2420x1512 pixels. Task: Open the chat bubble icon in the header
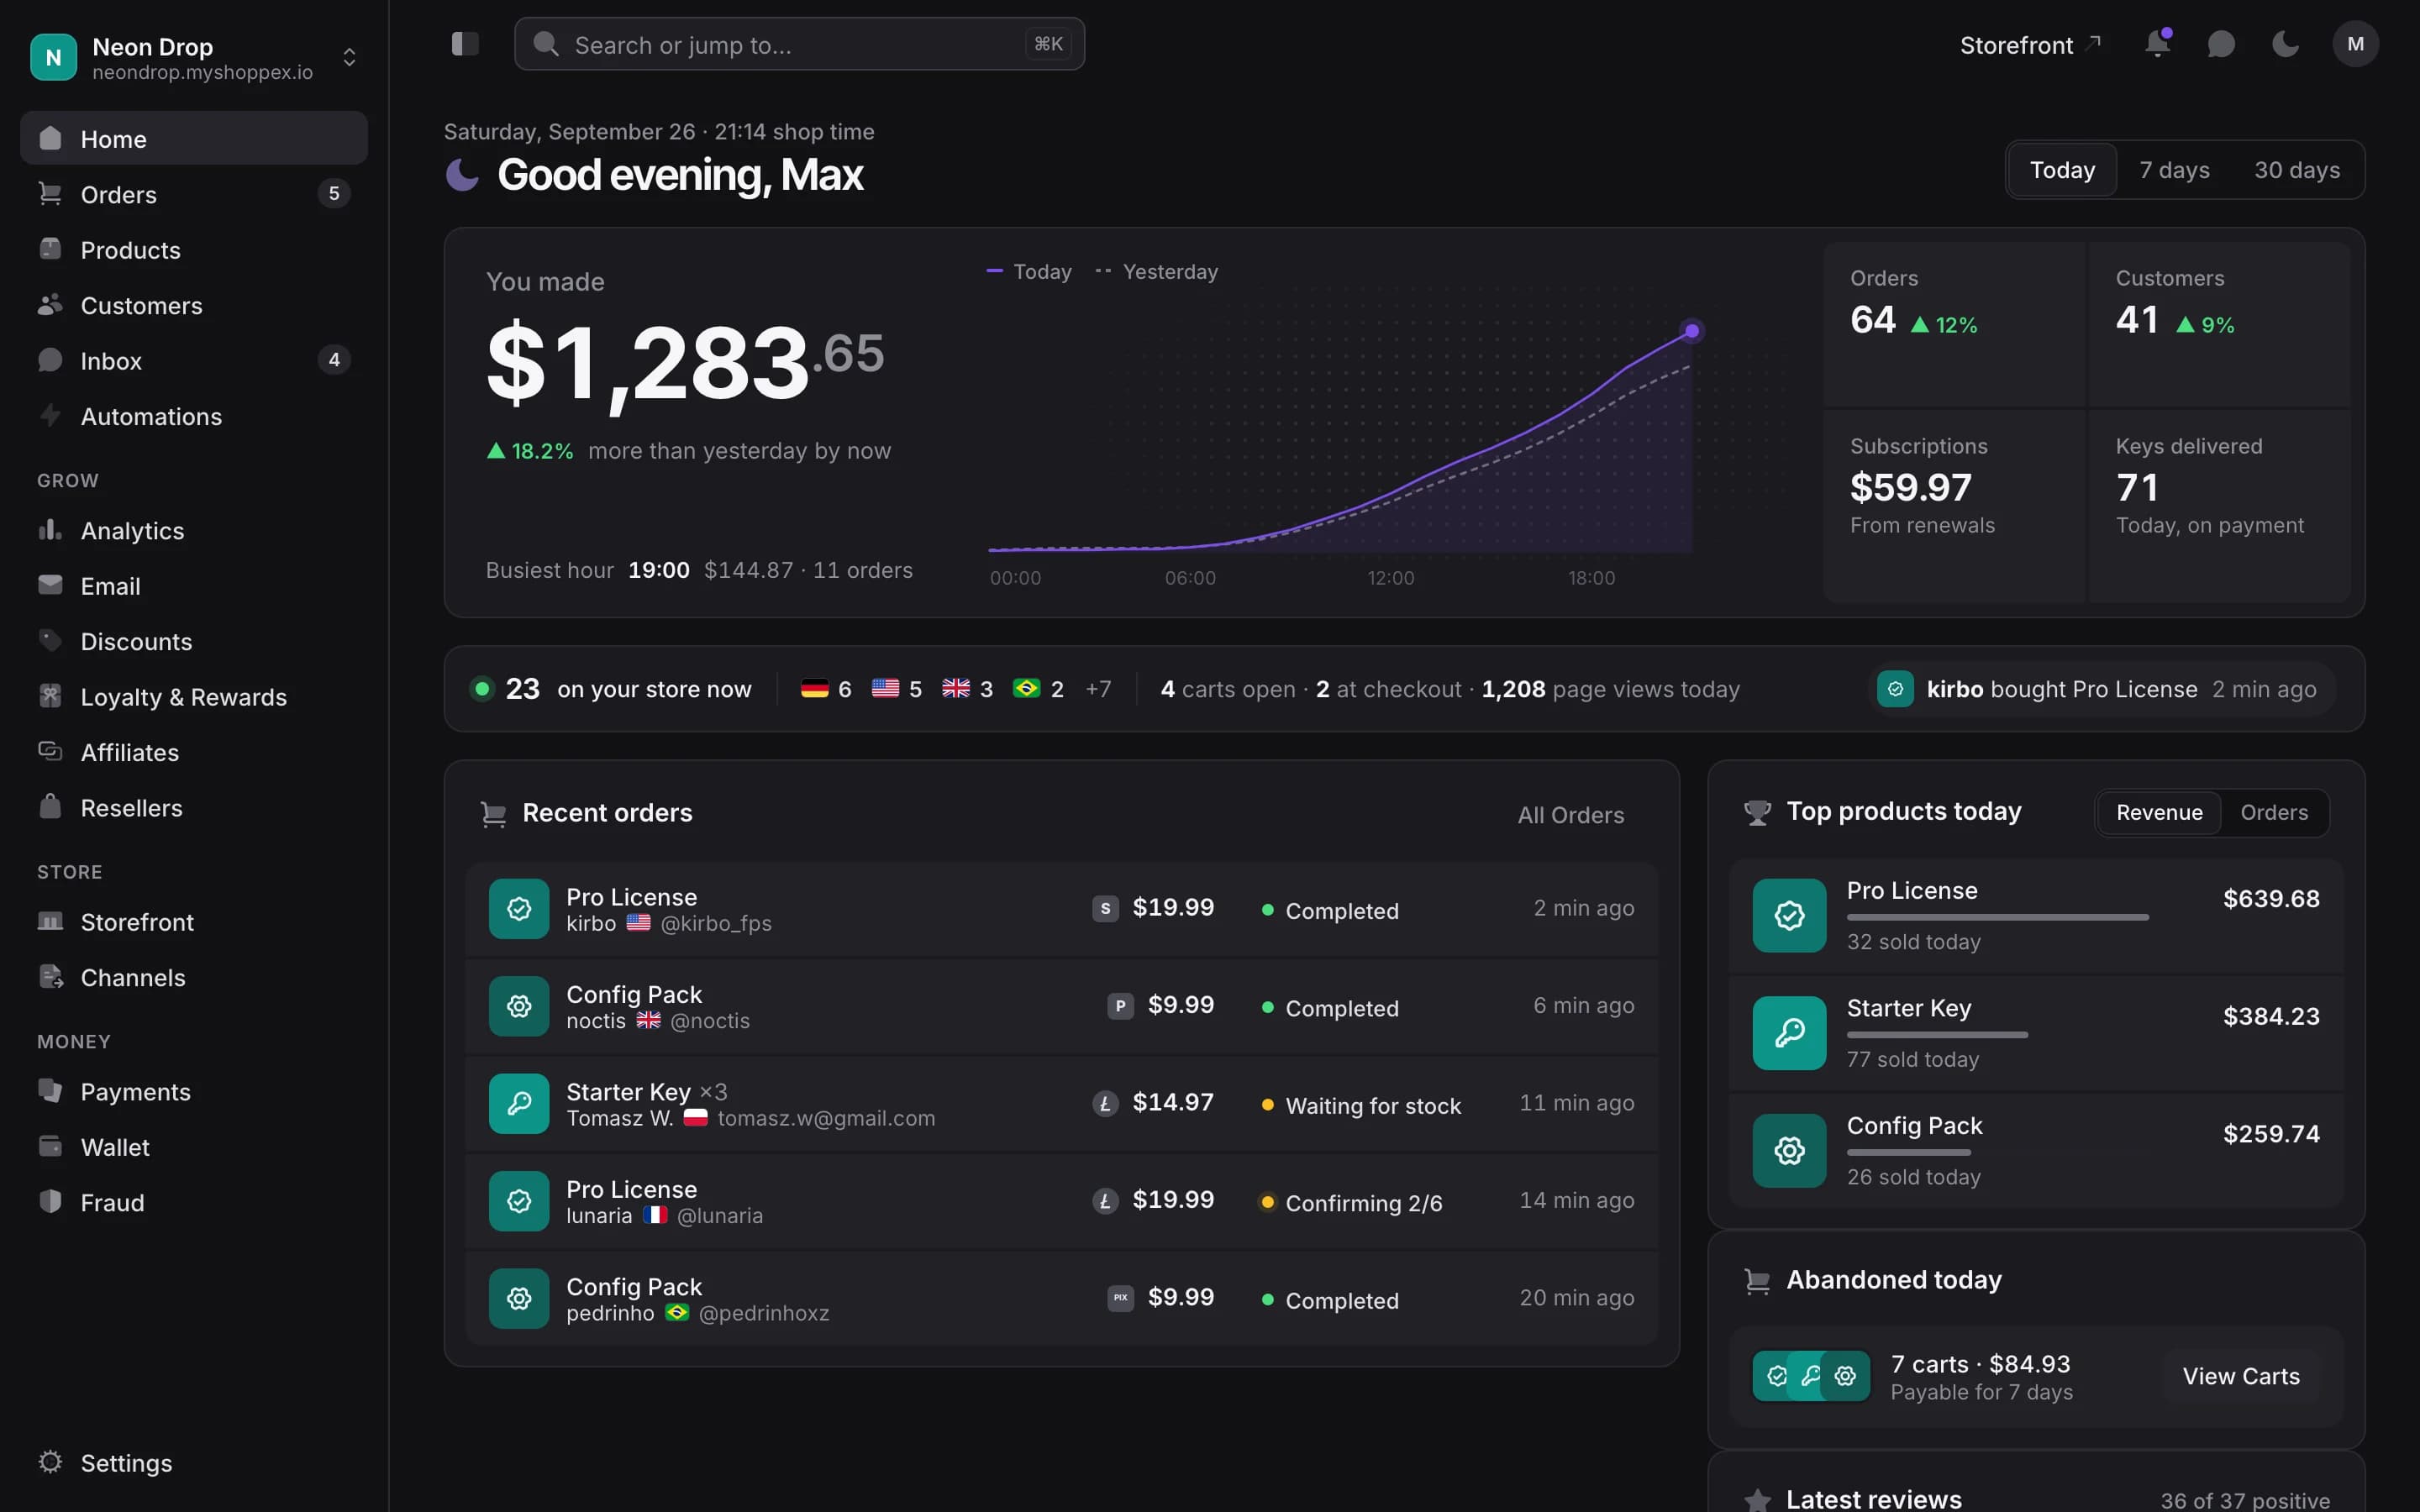click(2221, 44)
